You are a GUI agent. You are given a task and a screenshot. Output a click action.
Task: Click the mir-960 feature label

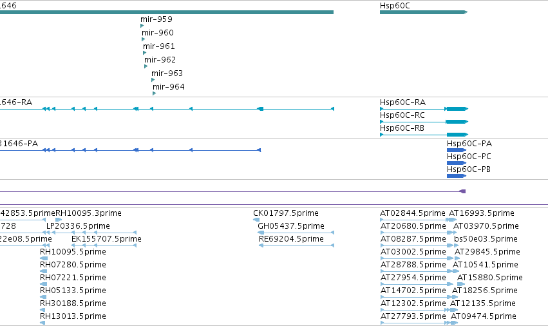coord(158,32)
